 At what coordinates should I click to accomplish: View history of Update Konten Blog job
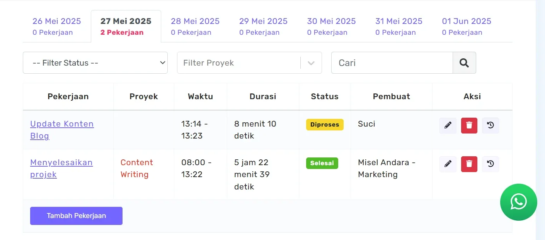490,126
